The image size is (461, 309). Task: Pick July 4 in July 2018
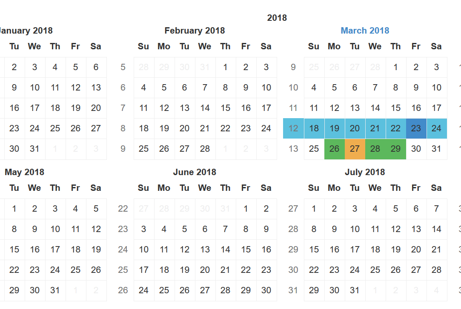click(x=375, y=209)
